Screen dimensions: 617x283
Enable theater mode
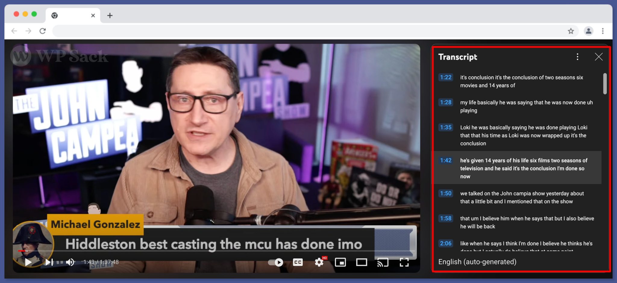362,263
